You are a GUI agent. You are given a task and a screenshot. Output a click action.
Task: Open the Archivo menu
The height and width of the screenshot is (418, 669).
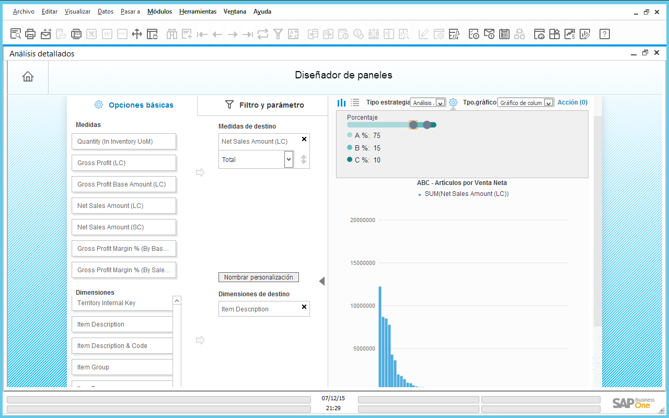point(24,11)
